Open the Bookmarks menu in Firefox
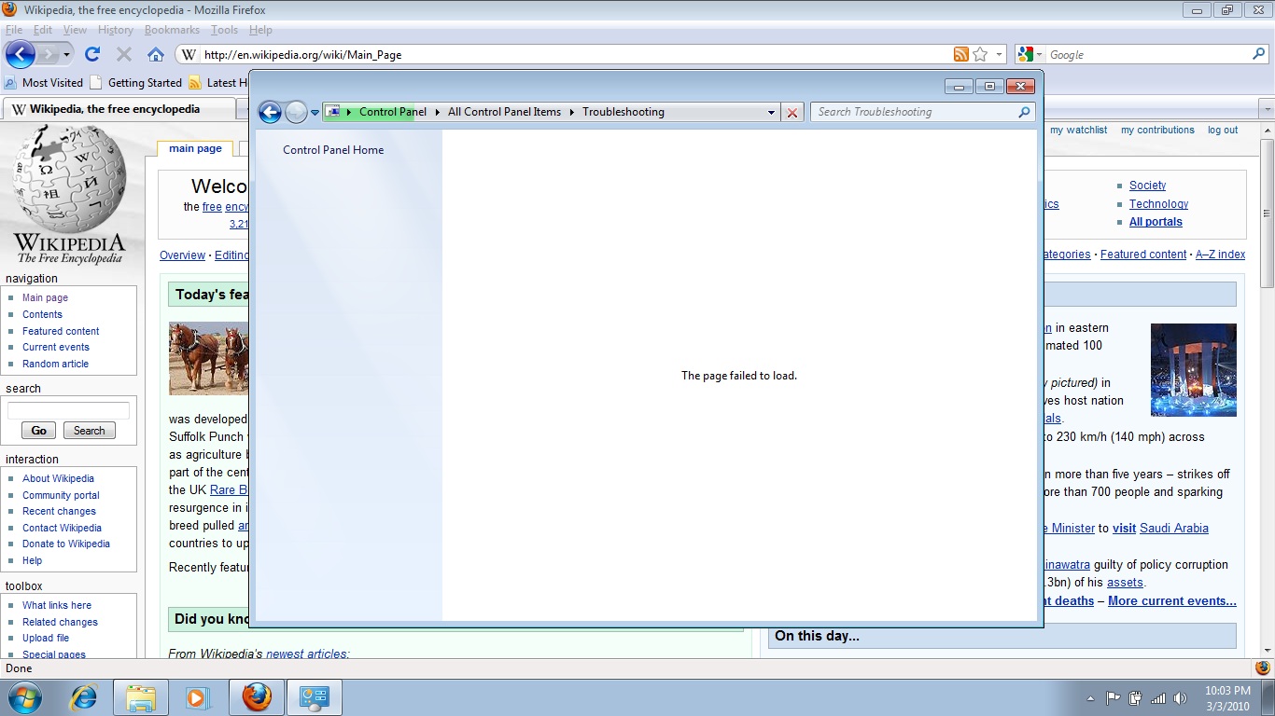The width and height of the screenshot is (1275, 716). 172,30
